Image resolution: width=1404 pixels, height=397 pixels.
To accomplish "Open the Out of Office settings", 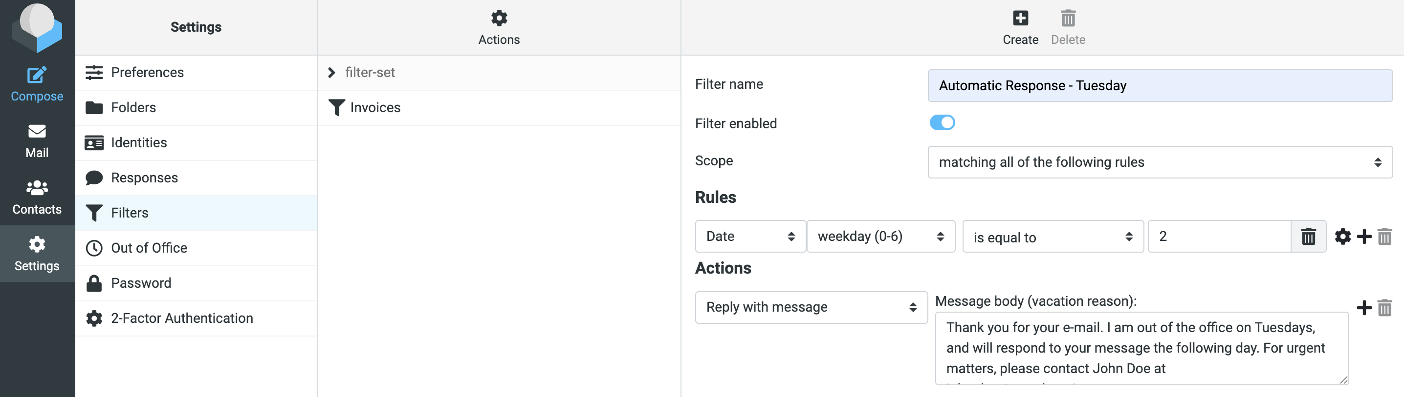I will 149,248.
